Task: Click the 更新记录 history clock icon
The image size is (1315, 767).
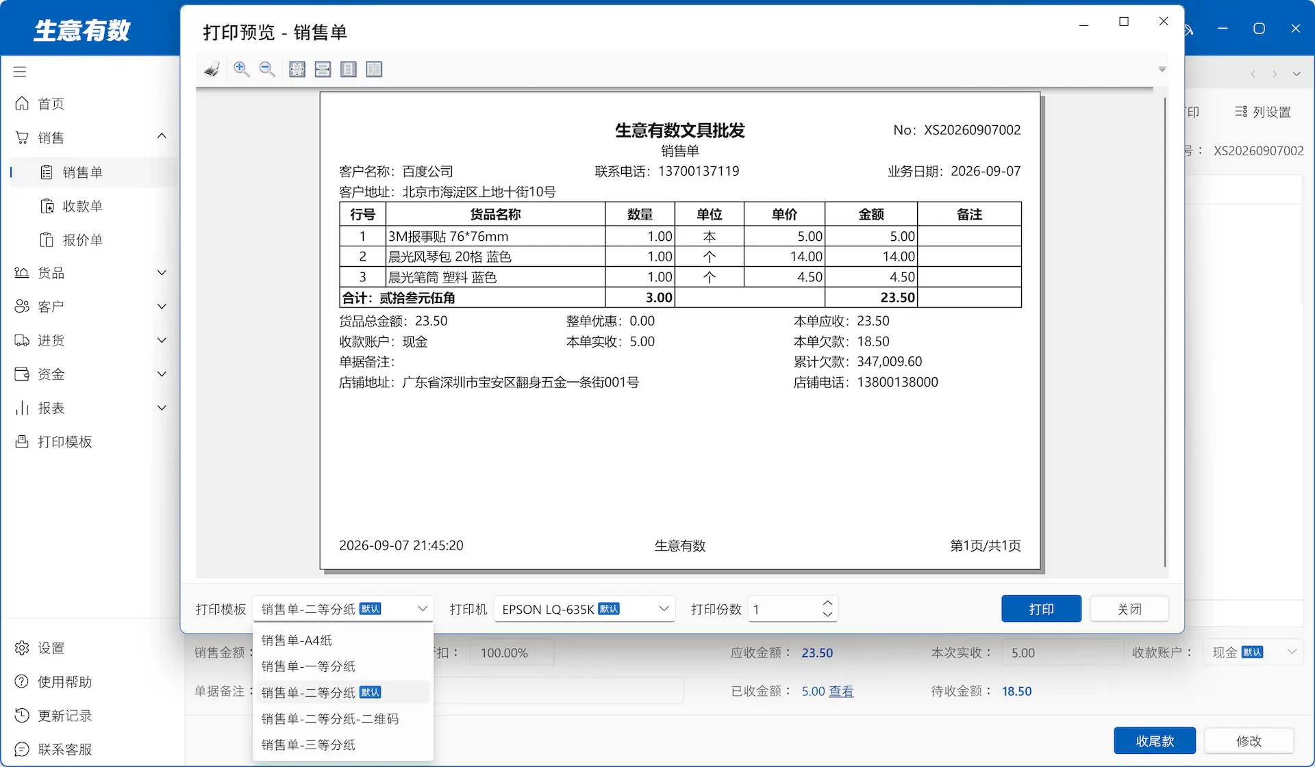Action: coord(22,716)
